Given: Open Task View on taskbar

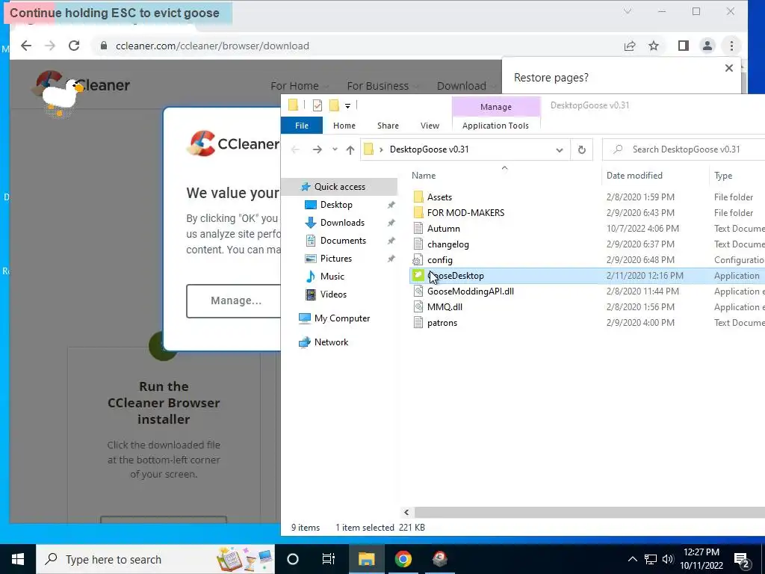Looking at the screenshot, I should point(329,559).
